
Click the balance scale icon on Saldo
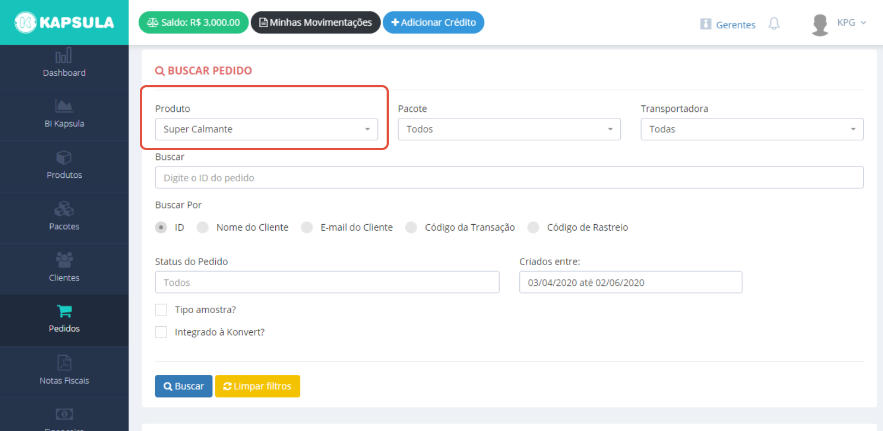(x=153, y=22)
